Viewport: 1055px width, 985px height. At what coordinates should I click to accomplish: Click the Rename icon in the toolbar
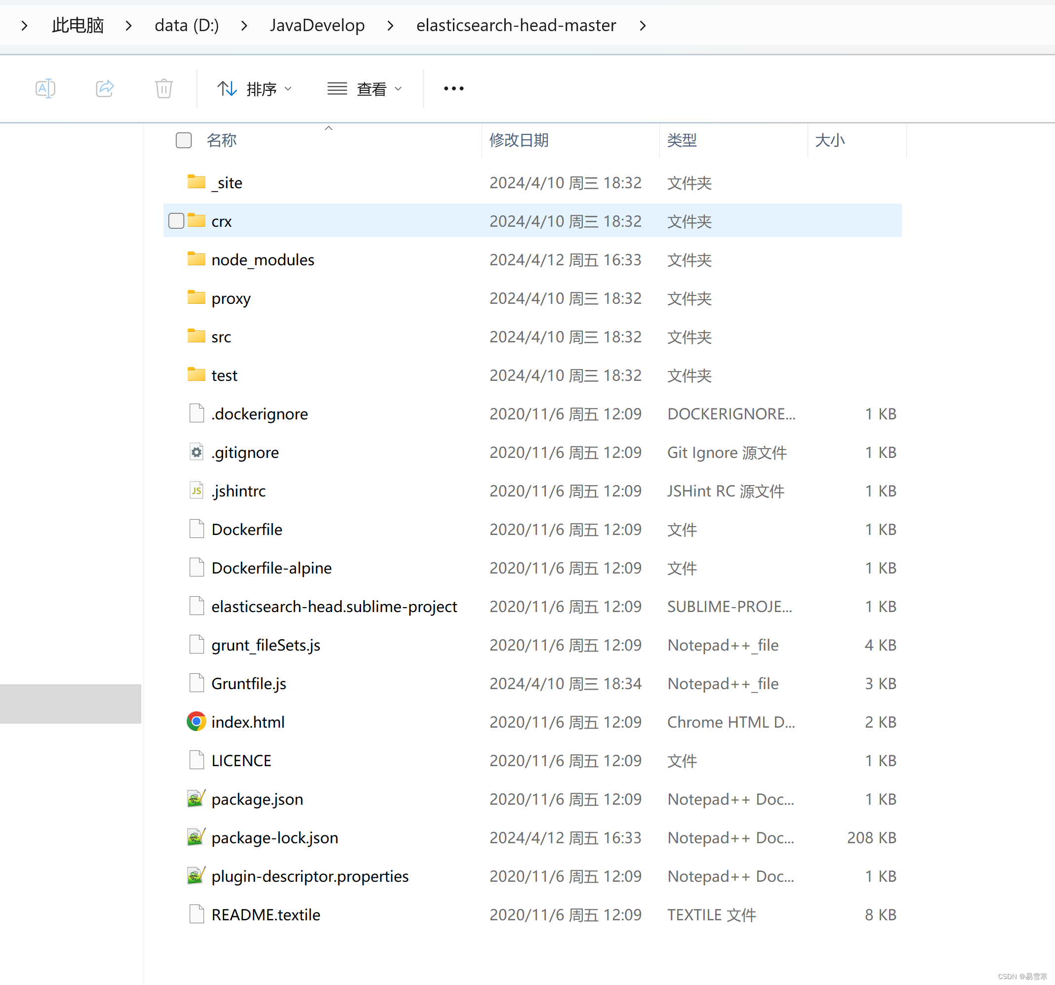coord(45,88)
